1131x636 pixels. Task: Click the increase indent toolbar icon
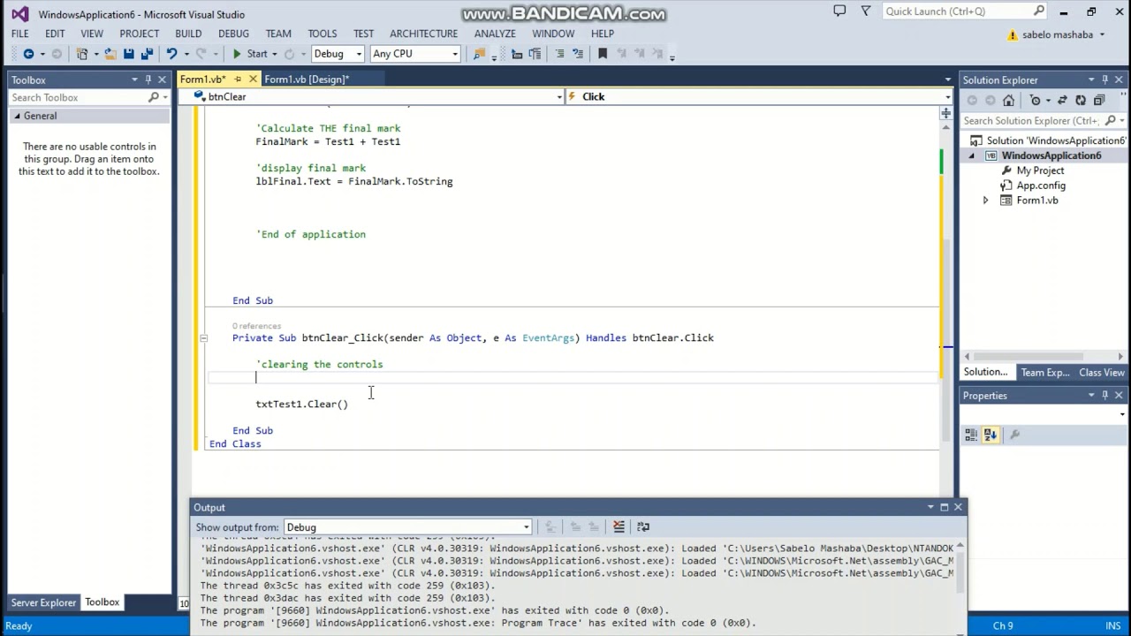(x=535, y=54)
